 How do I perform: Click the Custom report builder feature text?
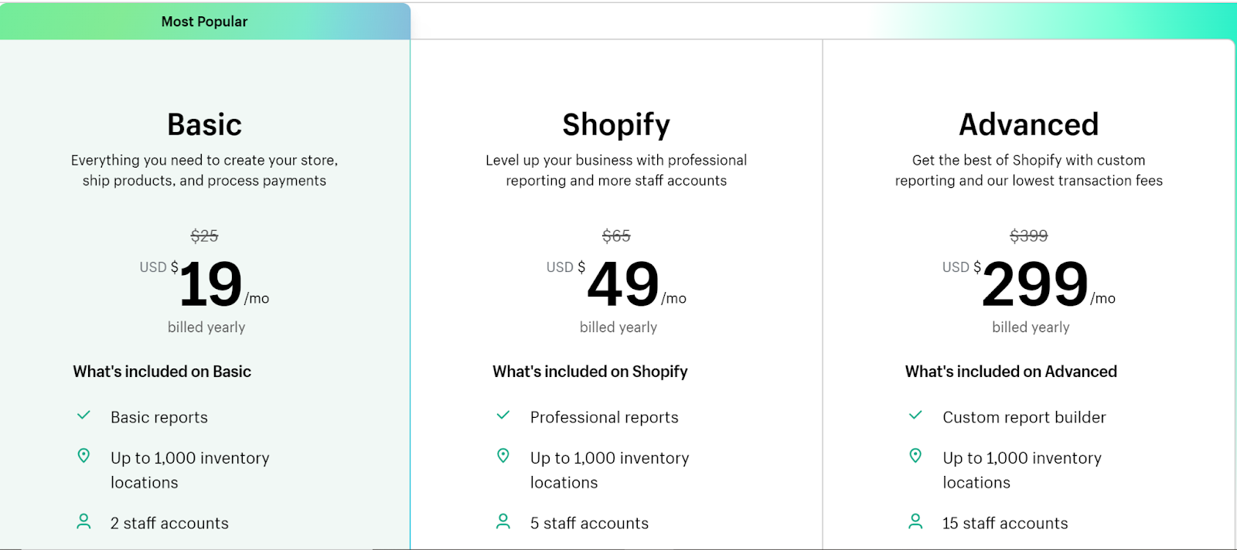pyautogui.click(x=1024, y=417)
